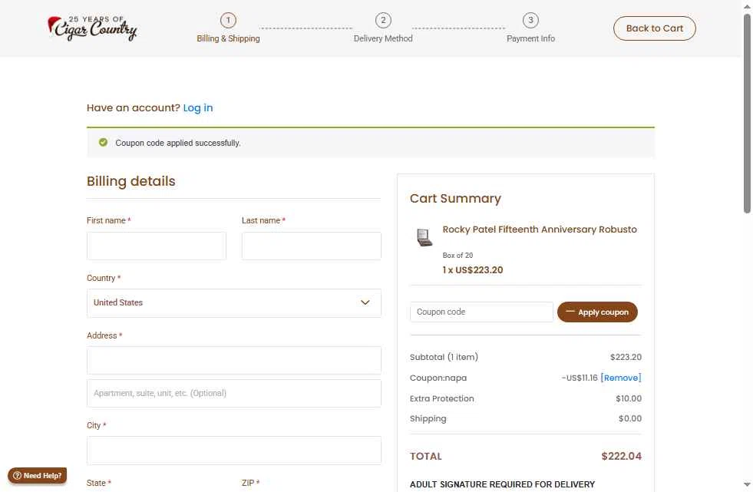Click the scrollbar up arrow

click(x=747, y=6)
